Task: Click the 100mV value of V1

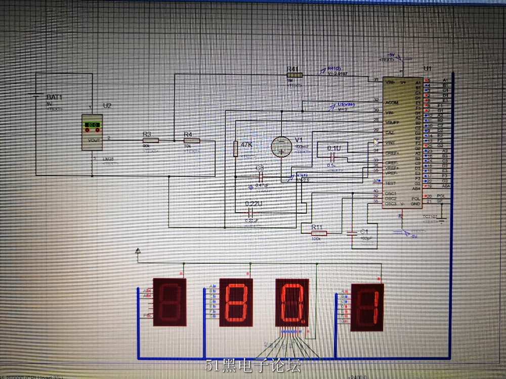Action: 302,147
